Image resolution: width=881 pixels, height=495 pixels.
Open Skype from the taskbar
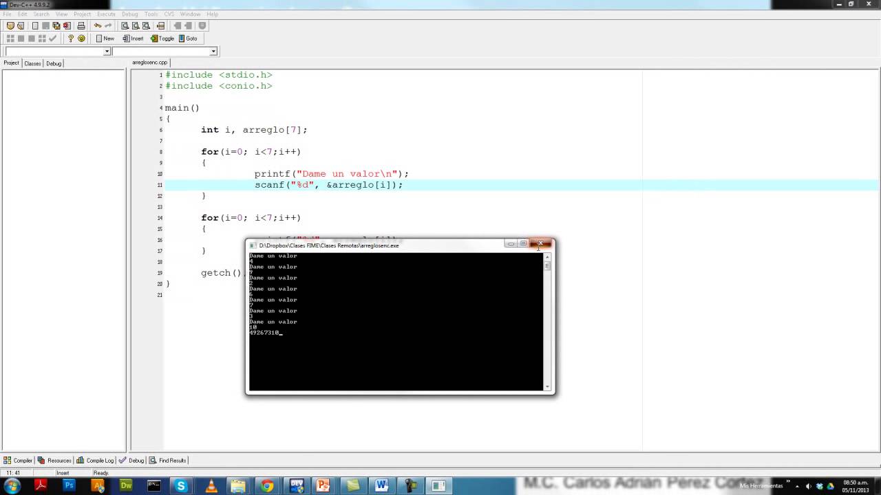(x=181, y=485)
